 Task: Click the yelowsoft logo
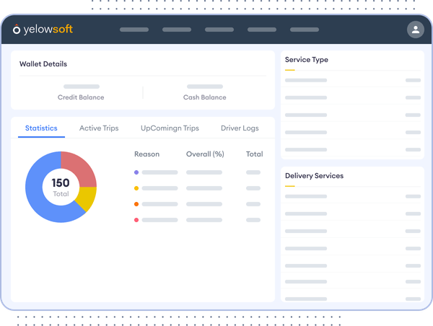pos(43,30)
